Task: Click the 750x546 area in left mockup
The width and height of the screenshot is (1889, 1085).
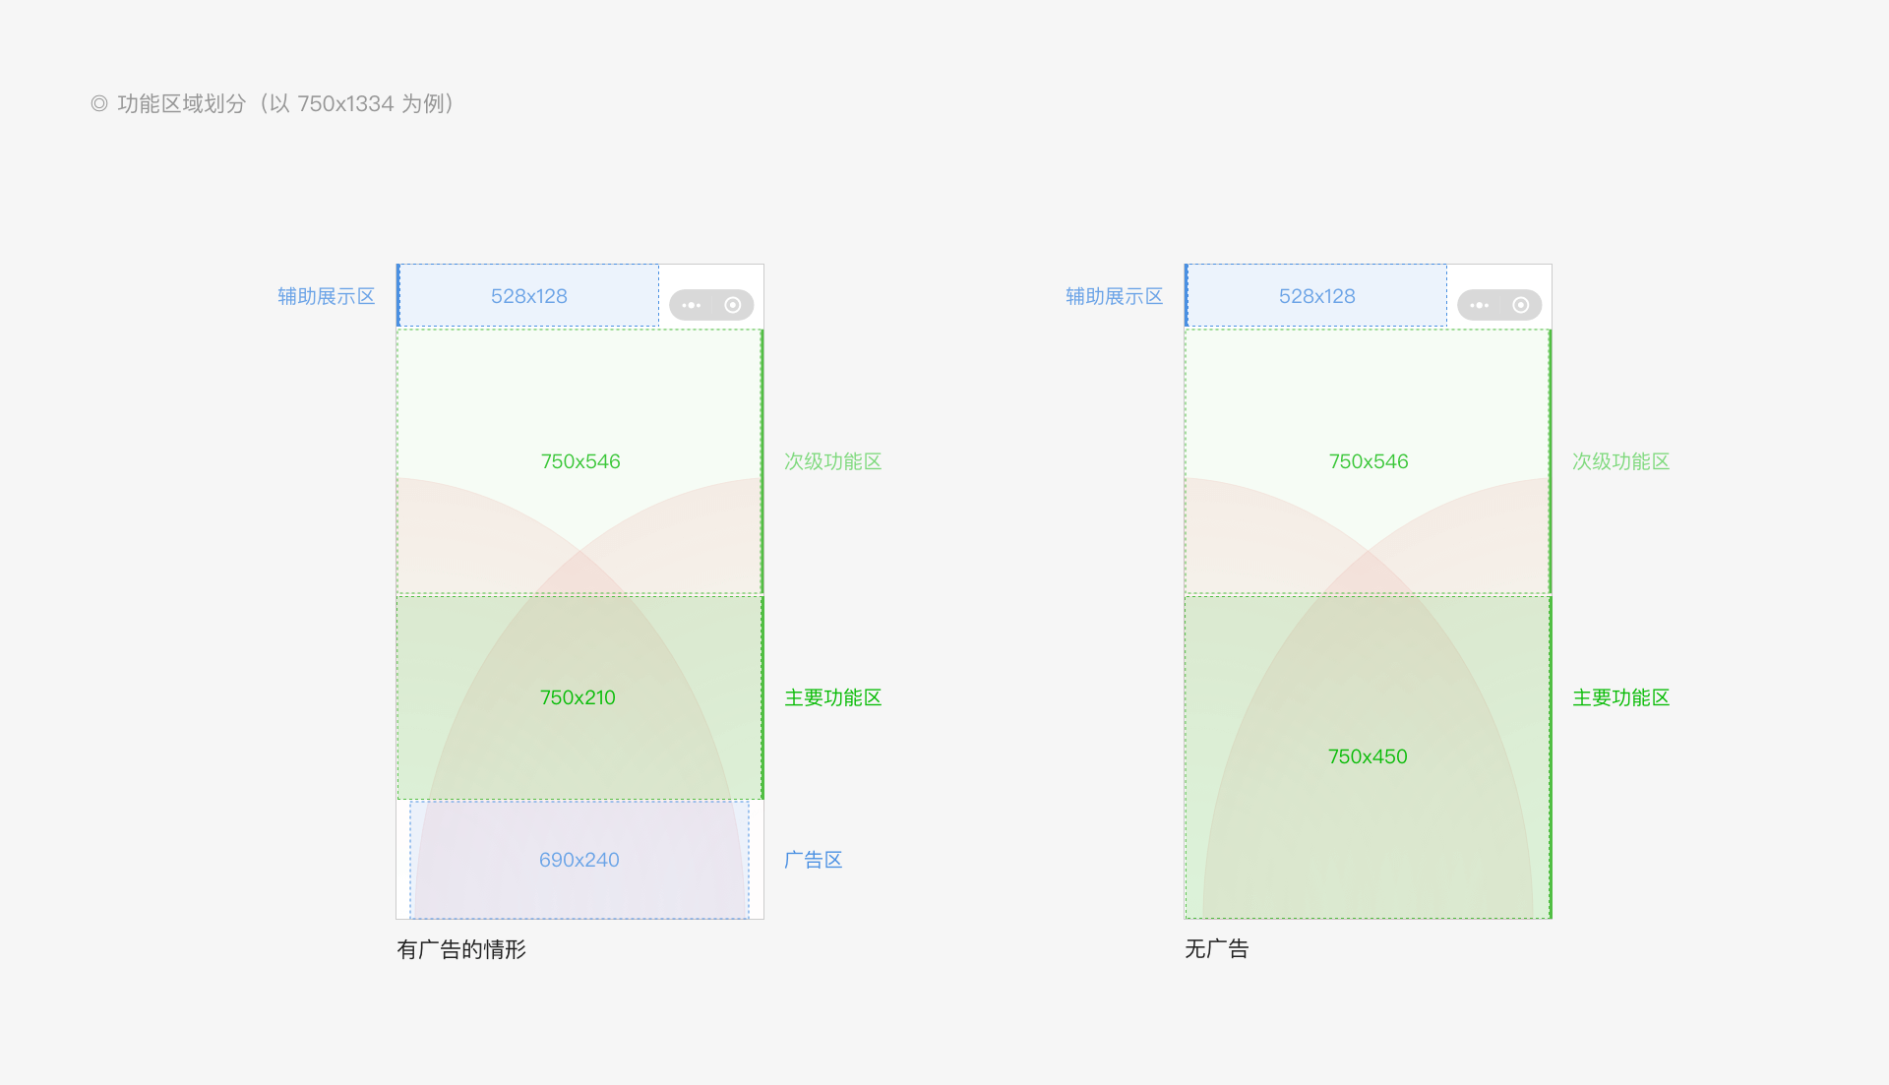Action: 579,461
